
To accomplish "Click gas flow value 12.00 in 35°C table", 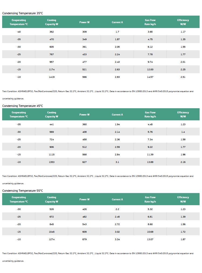I will [x=150, y=69].
